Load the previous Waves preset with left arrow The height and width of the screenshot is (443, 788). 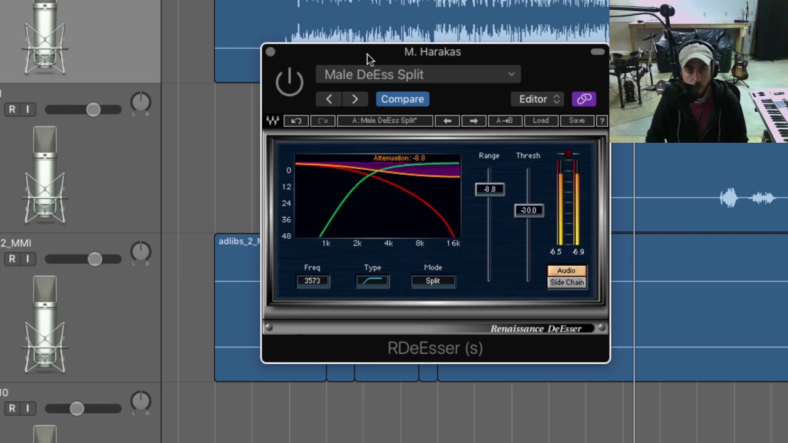click(448, 121)
